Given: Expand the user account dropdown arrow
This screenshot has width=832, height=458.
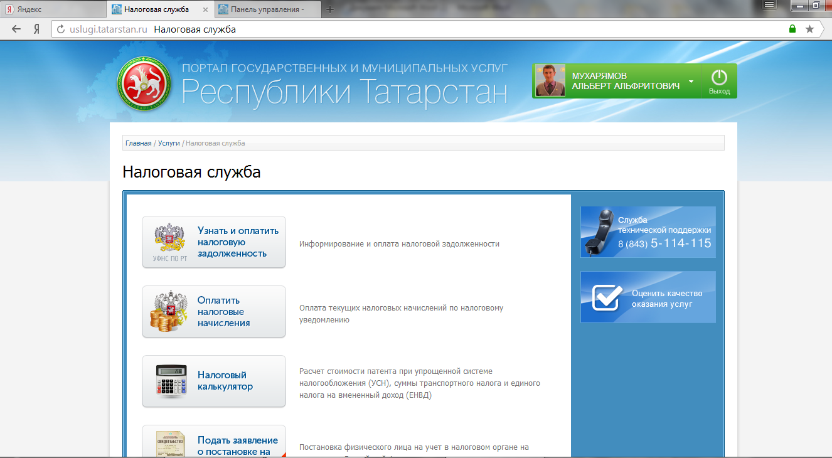Looking at the screenshot, I should point(691,82).
